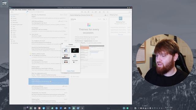Screen dimensions: 196x110
Task: Open the Developer menu
Action: (x=24, y=9)
